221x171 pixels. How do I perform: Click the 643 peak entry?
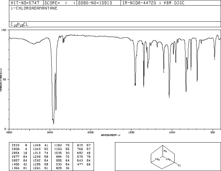tap(84, 160)
